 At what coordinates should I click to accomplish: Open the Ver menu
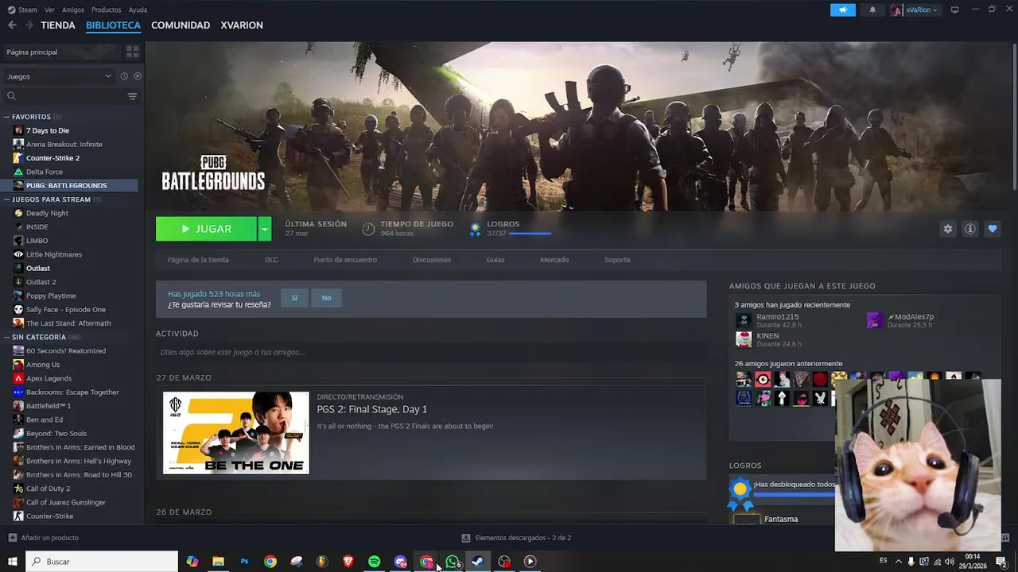click(49, 10)
